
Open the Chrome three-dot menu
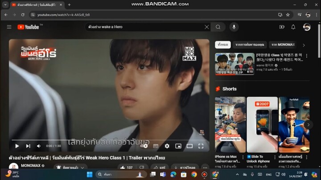point(317,15)
